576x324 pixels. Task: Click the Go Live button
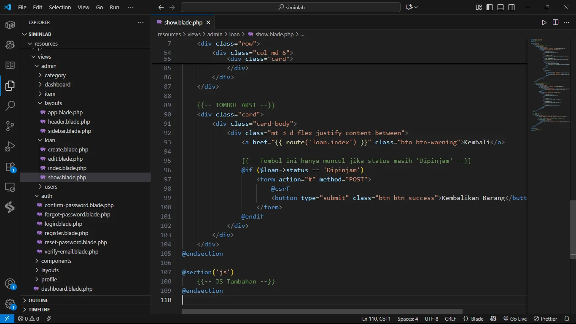click(x=515, y=319)
